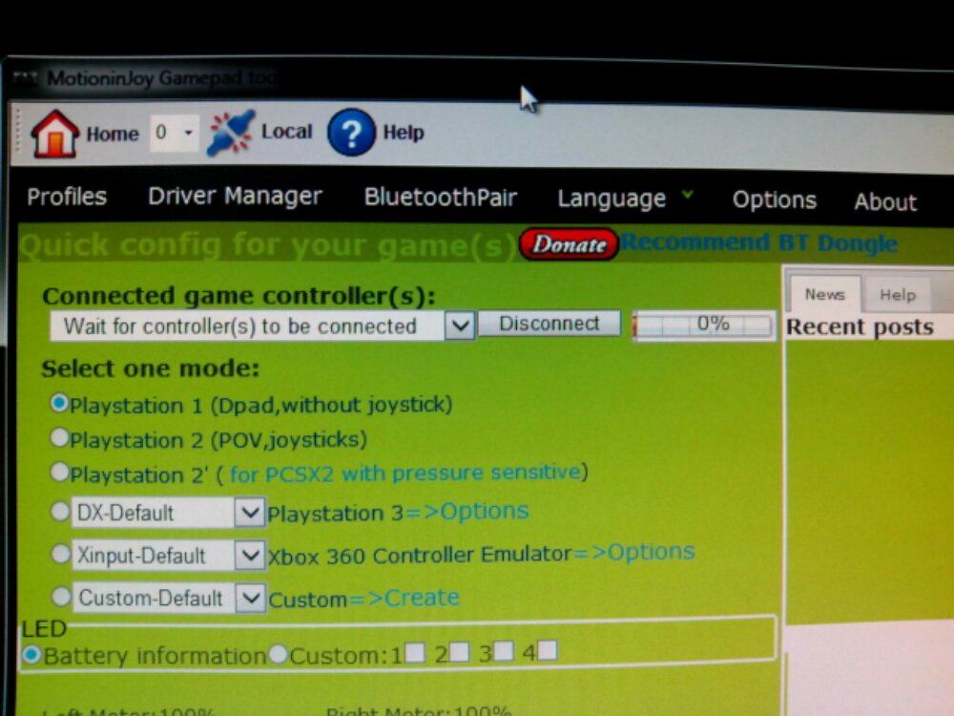
Task: Open Playstation 3 =>Options link
Action: coord(467,512)
